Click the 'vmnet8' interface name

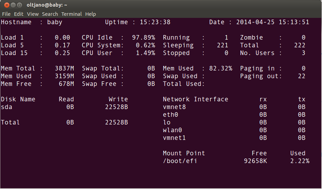click(x=174, y=107)
